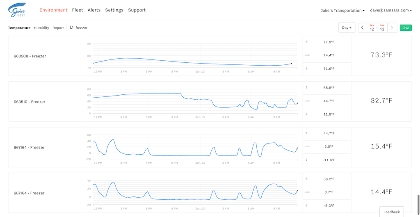
Task: Click max temperature up arrow for 663508
Action: point(306,42)
